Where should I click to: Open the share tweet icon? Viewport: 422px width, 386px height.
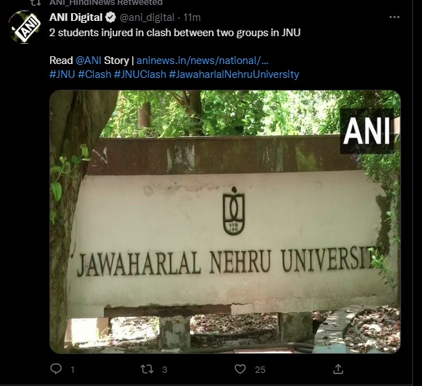point(338,369)
